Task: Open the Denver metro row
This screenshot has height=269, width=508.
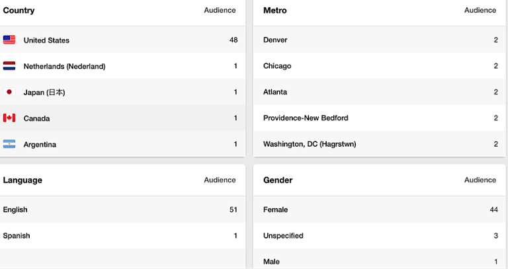Action: [380, 40]
